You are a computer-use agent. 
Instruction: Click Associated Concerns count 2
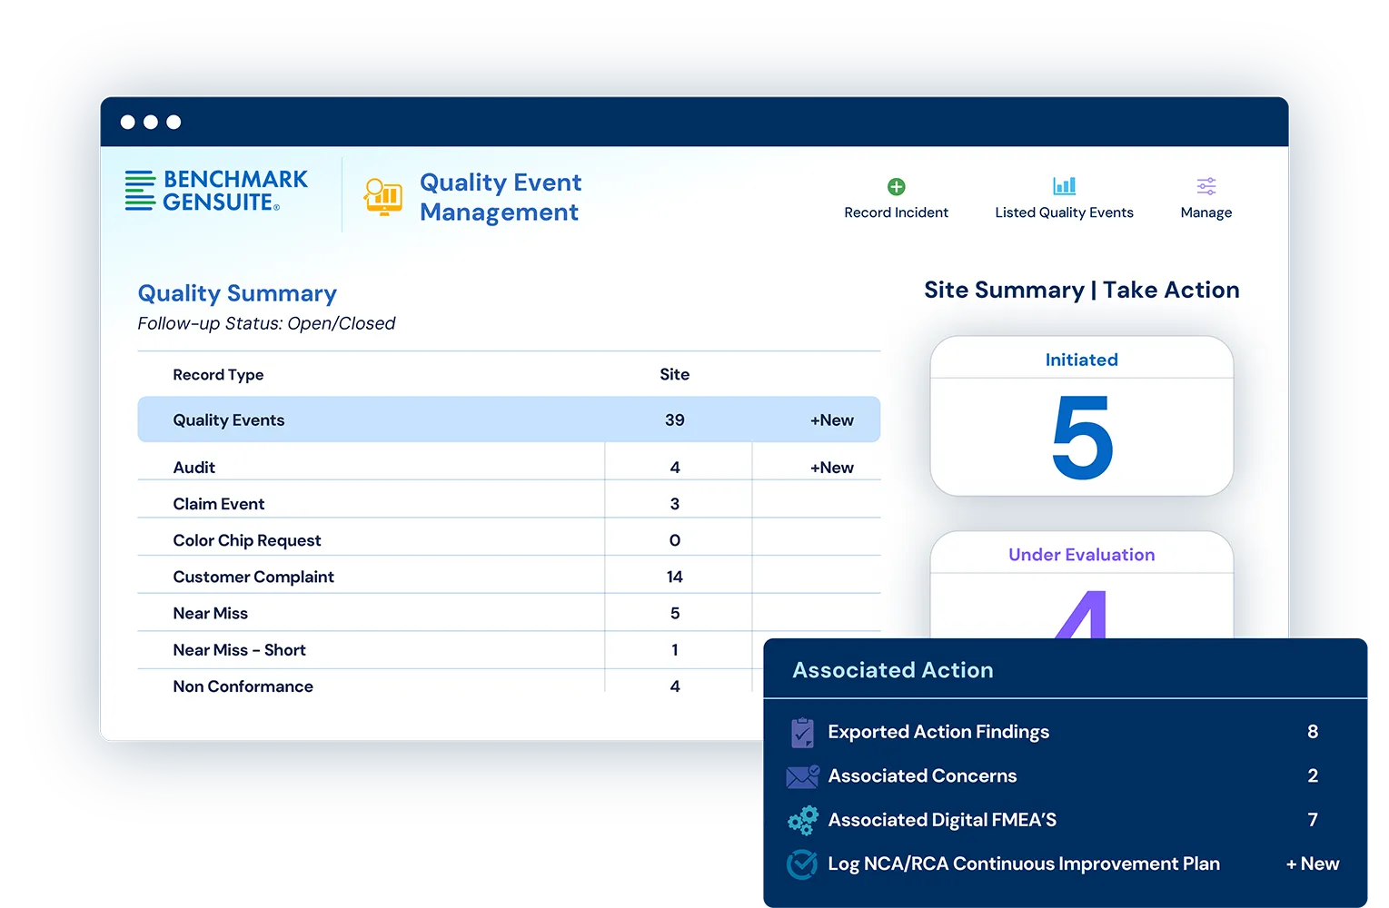tap(1312, 775)
